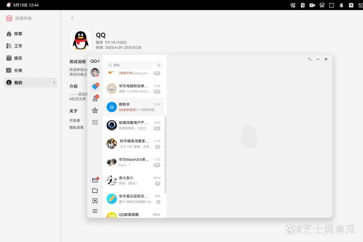Click the profile avatar in QQ sidebar
The width and height of the screenshot is (363, 242).
(95, 72)
